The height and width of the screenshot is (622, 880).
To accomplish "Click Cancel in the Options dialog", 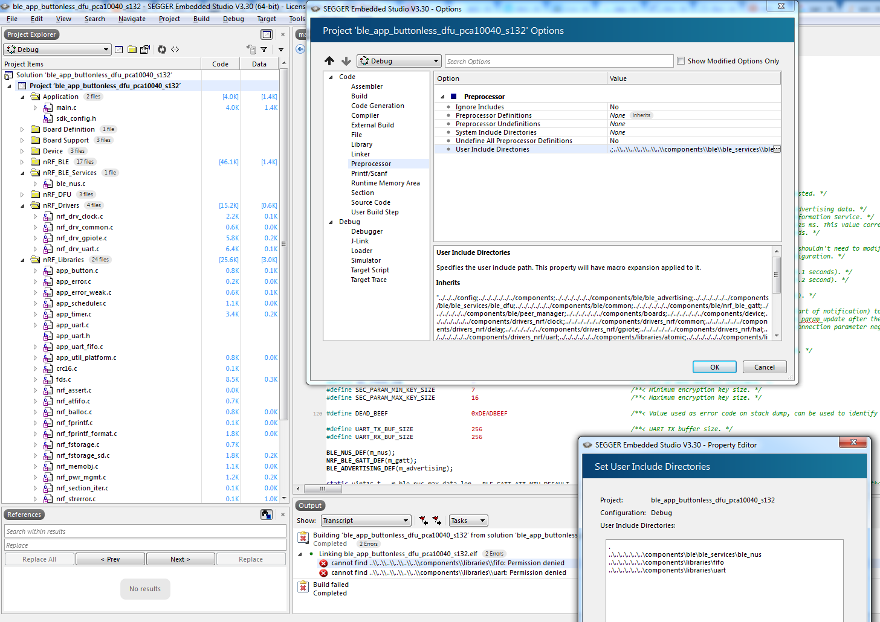I will [764, 367].
